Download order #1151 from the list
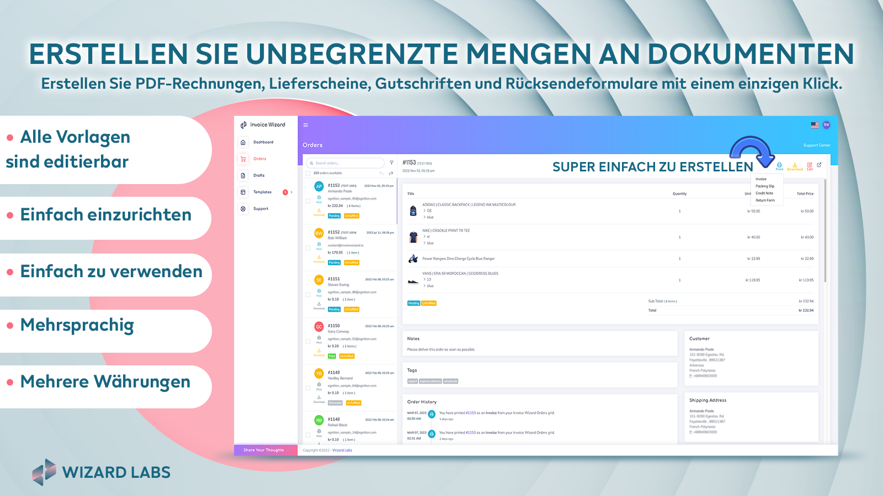The width and height of the screenshot is (883, 496). click(x=319, y=305)
